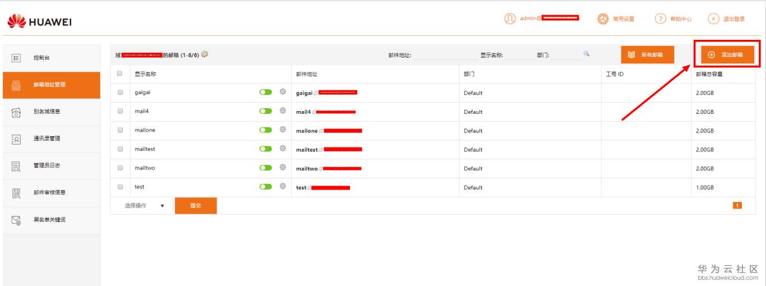Image resolution: width=766 pixels, height=286 pixels.
Task: Click the 邮箱总容量 column header
Action: coord(709,74)
